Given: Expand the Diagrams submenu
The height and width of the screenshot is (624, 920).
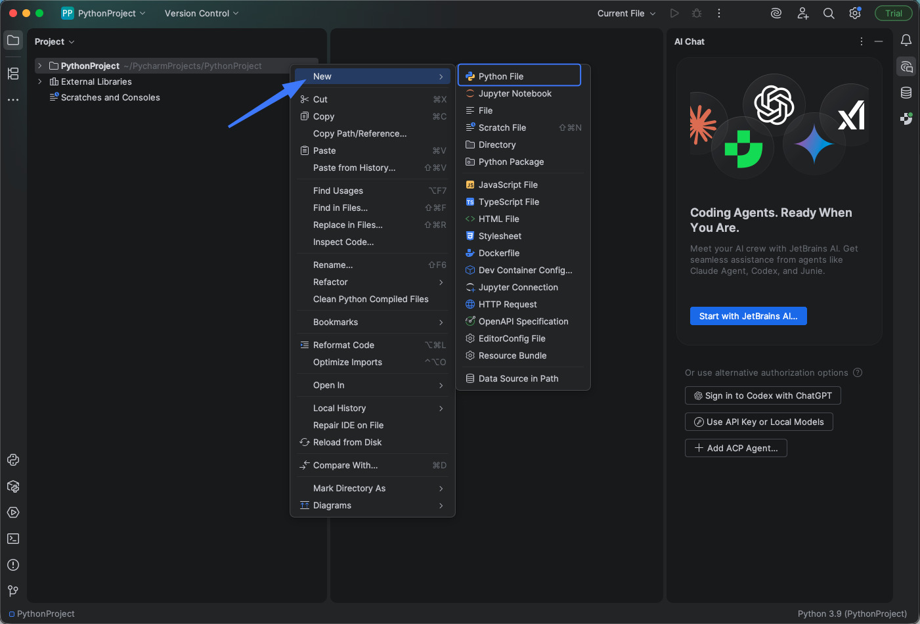Looking at the screenshot, I should [372, 505].
